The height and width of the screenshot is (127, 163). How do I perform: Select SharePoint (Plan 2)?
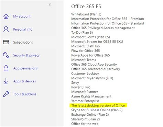tap(86, 119)
